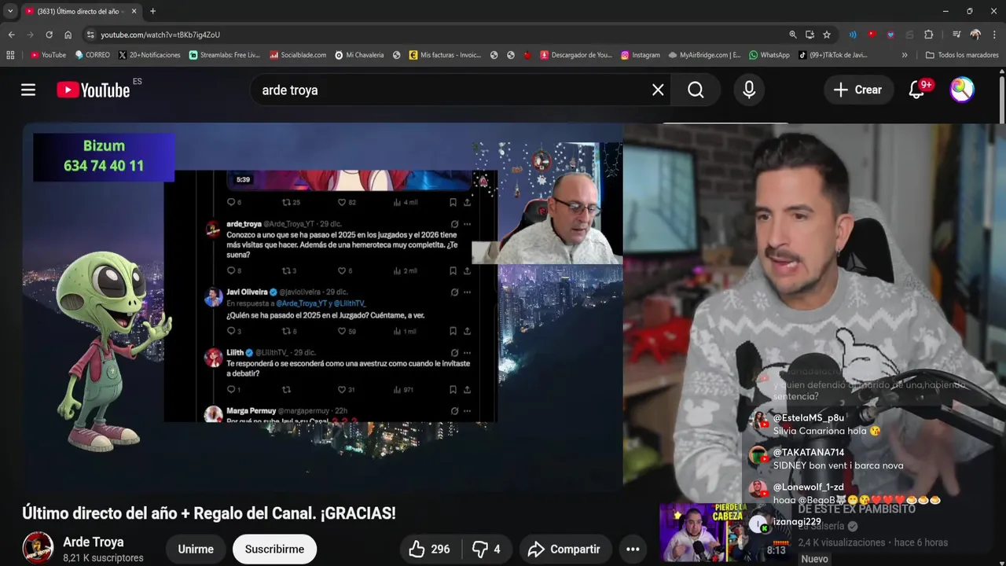Click the Suscribirme button
This screenshot has width=1006, height=566.
[x=274, y=549]
